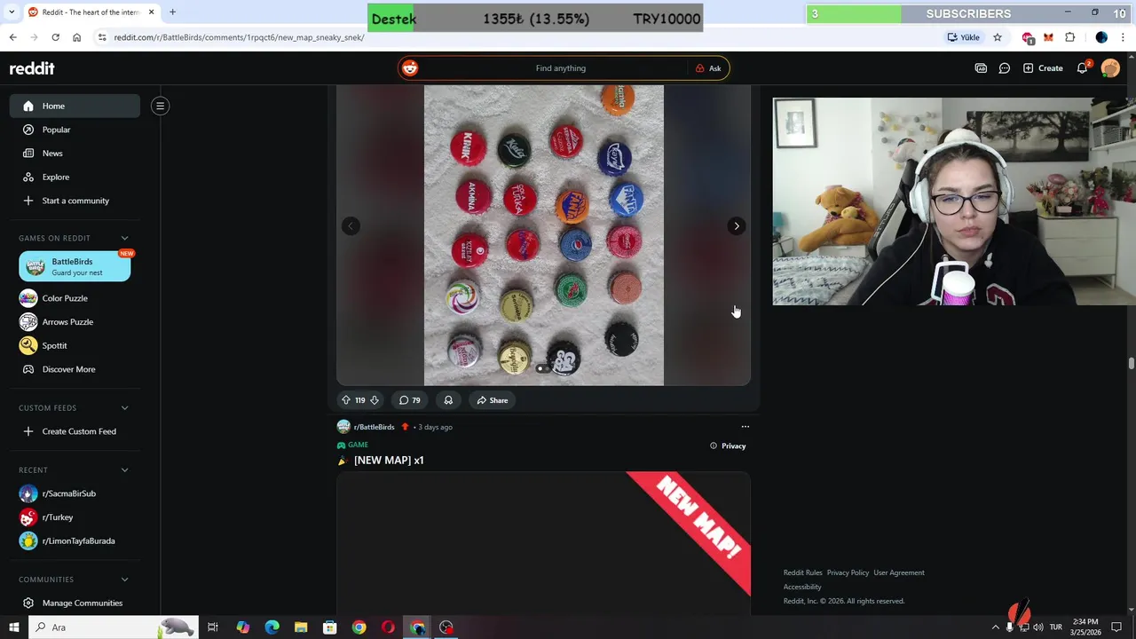Open the Home feed
1136x639 pixels.
[75, 106]
